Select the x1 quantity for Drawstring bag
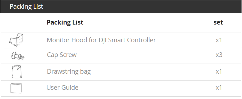Image resolution: width=242 pixels, height=99 pixels. tap(219, 71)
